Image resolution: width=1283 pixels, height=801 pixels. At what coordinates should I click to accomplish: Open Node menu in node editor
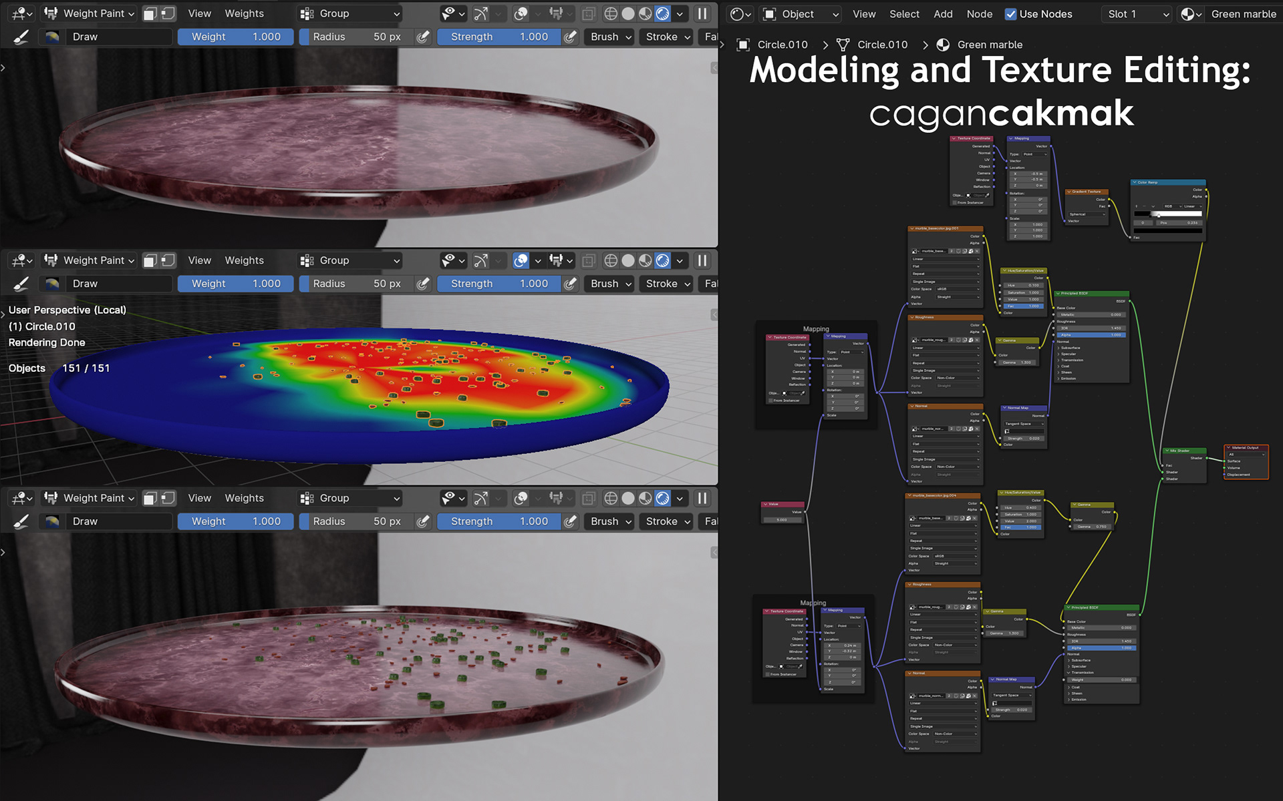pos(980,14)
